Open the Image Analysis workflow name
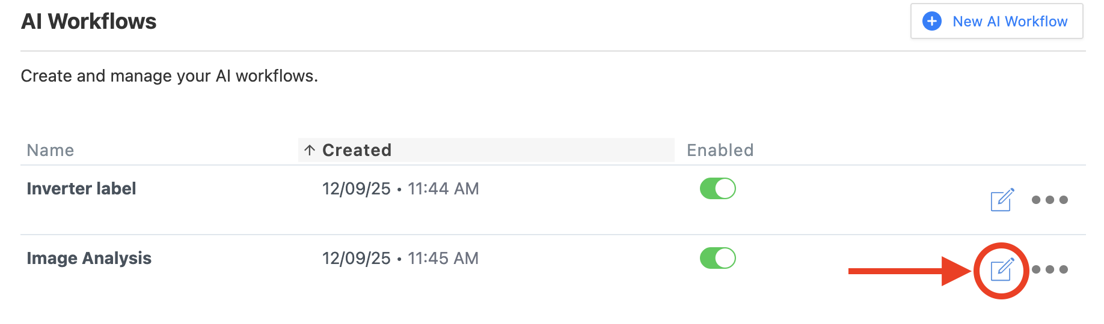Image resolution: width=1104 pixels, height=324 pixels. point(89,258)
